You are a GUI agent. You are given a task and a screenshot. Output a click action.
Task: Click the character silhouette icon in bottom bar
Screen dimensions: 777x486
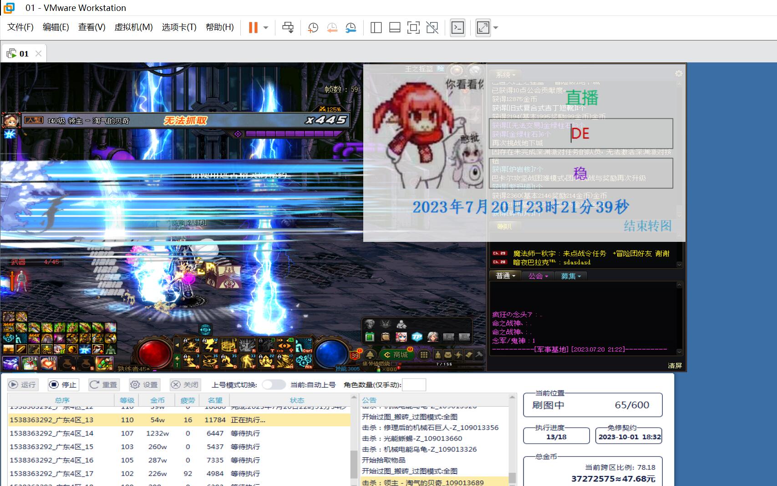(438, 355)
